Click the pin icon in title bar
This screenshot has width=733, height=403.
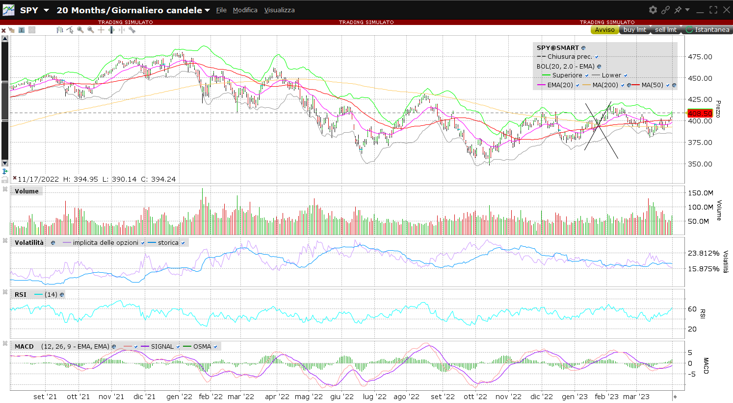coord(678,10)
